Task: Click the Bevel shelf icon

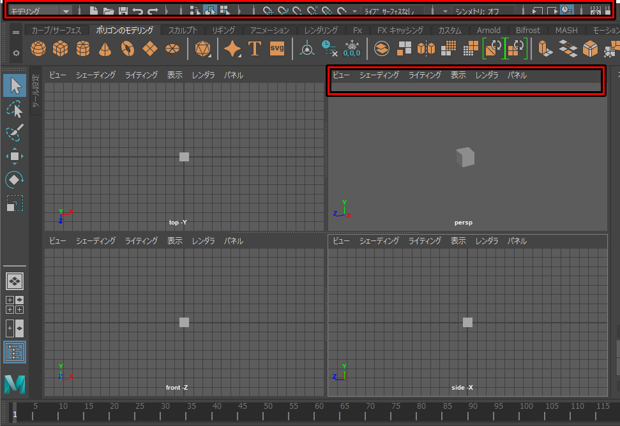Action: (590, 48)
